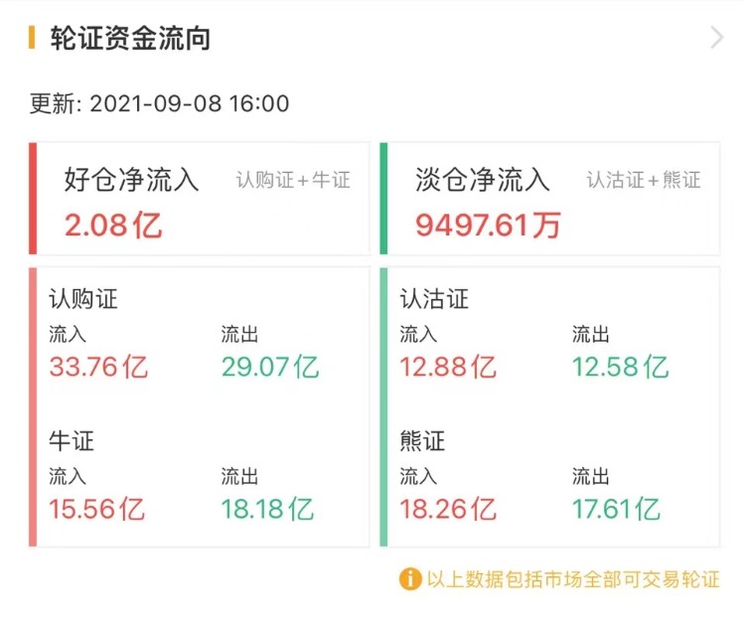Select the 淡仓净流入 card
Screen dimensions: 745x623
(x=549, y=199)
